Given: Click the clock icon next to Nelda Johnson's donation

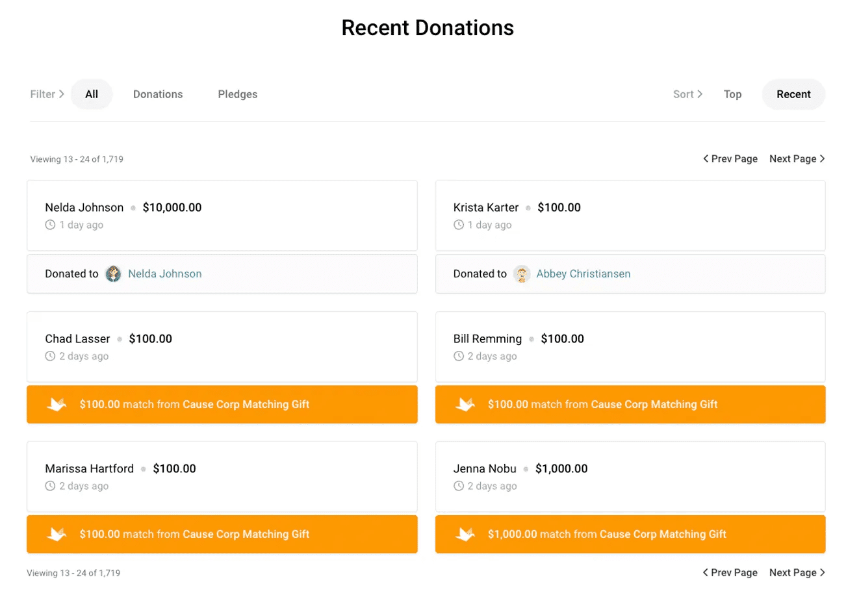Looking at the screenshot, I should click(49, 224).
